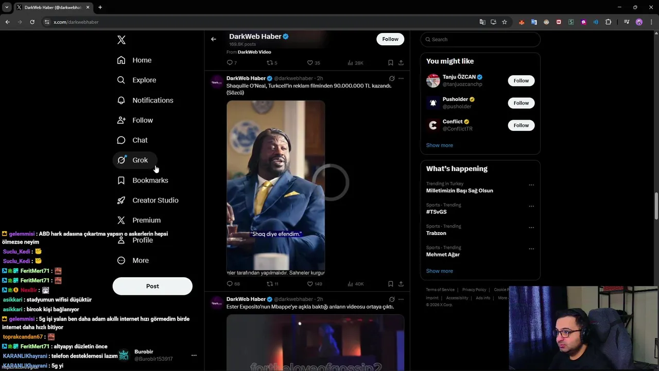The image size is (659, 371).
Task: Like the Shaquille O'Neal post
Action: click(310, 284)
